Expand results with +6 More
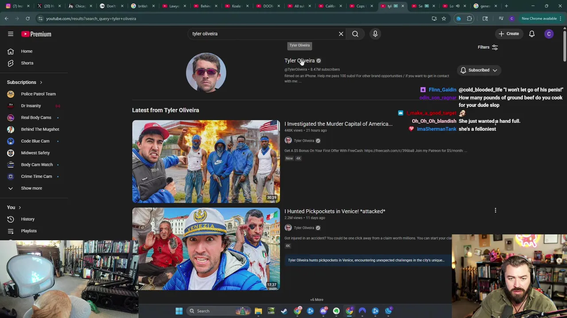The width and height of the screenshot is (567, 318). click(x=317, y=300)
